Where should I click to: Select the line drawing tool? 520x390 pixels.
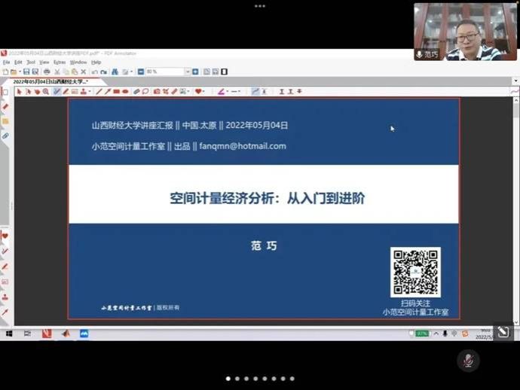pyautogui.click(x=99, y=91)
